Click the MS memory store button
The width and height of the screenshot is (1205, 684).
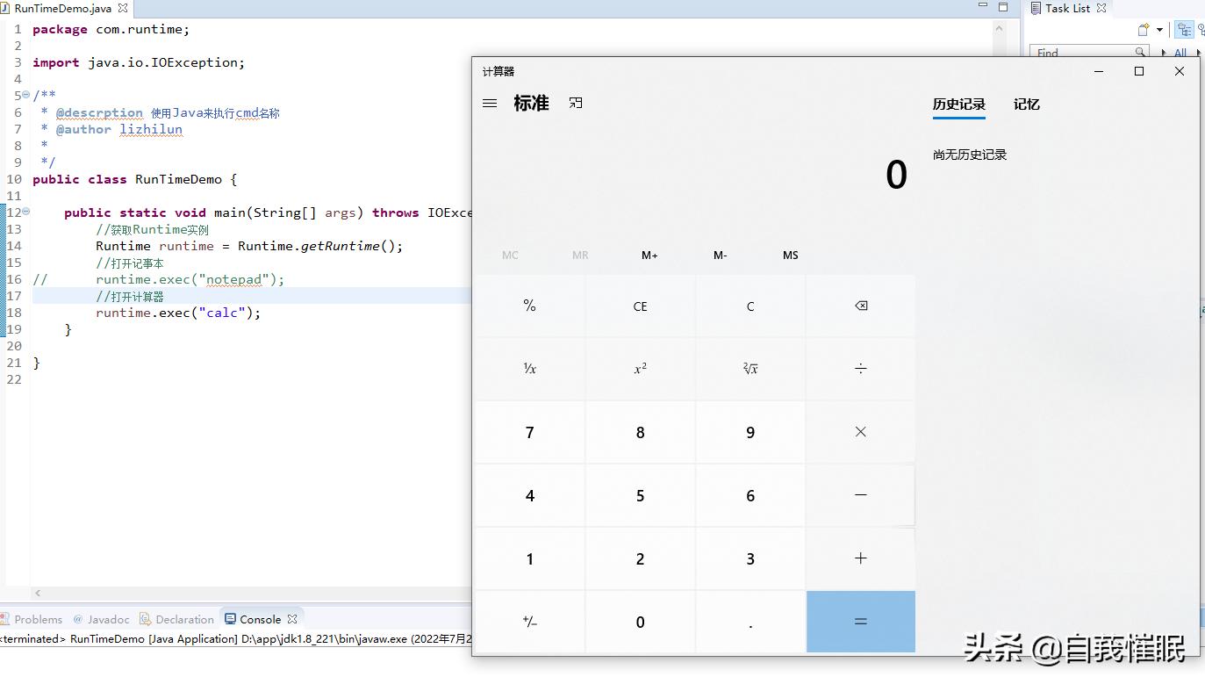pyautogui.click(x=789, y=255)
